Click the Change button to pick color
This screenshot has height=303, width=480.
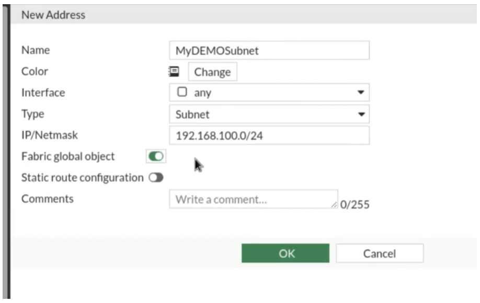[x=212, y=72]
